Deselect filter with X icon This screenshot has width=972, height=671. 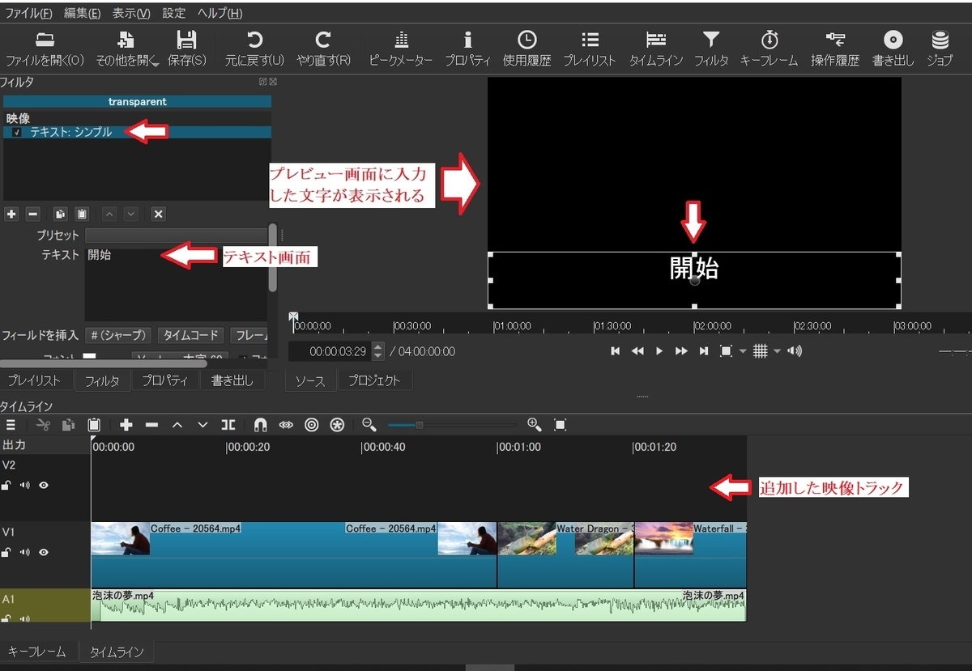click(x=158, y=214)
